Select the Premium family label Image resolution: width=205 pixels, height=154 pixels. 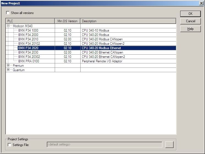pyautogui.click(x=18, y=65)
